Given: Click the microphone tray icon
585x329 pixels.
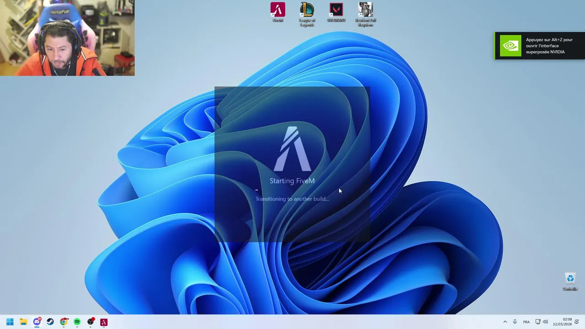Looking at the screenshot, I should click(515, 322).
